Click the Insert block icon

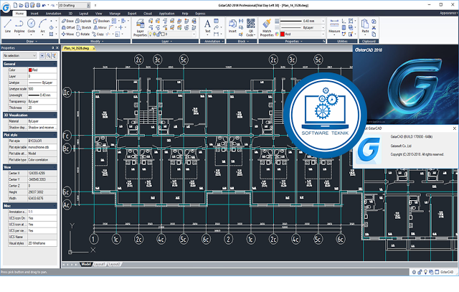pyautogui.click(x=232, y=26)
